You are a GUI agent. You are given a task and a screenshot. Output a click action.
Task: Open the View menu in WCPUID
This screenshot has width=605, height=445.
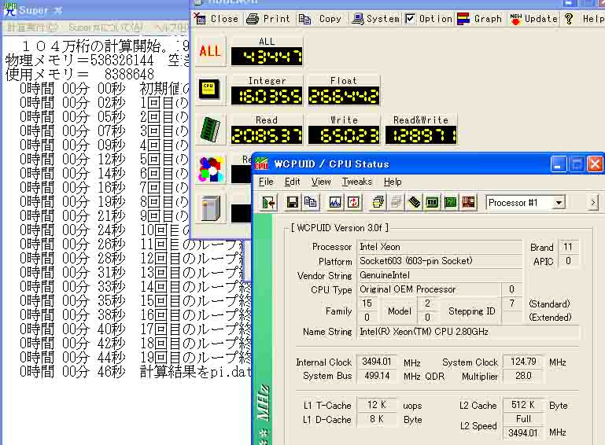(321, 182)
